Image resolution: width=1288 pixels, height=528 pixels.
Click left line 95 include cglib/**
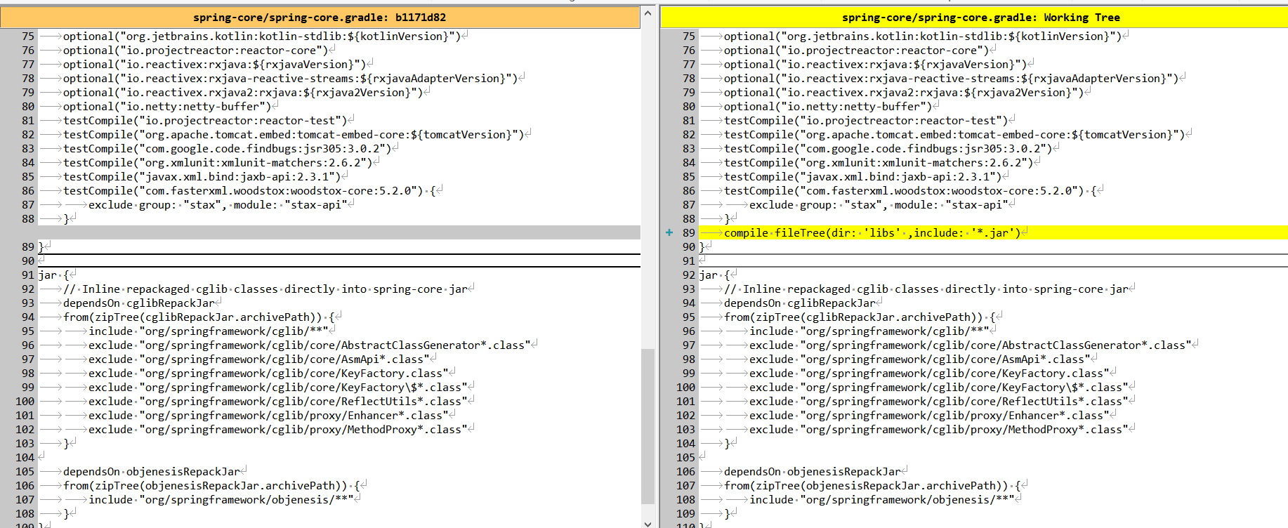coord(209,331)
